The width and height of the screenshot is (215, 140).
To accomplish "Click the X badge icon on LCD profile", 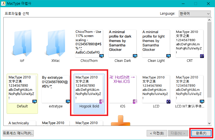I will tap(169, 101).
